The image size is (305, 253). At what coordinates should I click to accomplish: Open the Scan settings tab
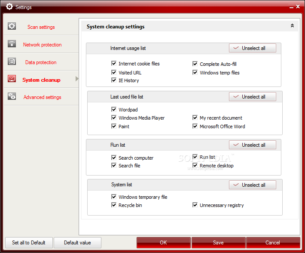(41, 27)
